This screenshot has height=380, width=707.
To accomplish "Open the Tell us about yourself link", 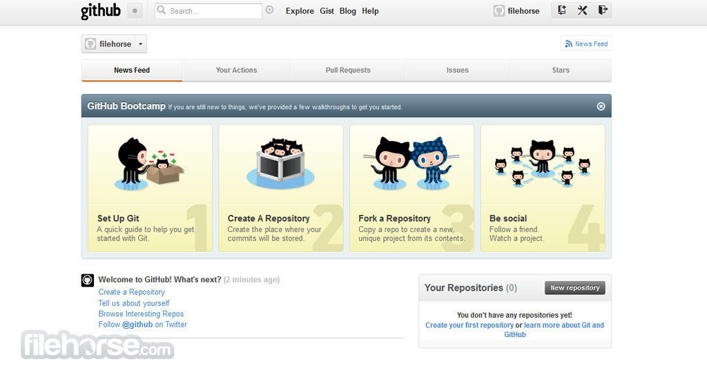I will click(x=134, y=303).
